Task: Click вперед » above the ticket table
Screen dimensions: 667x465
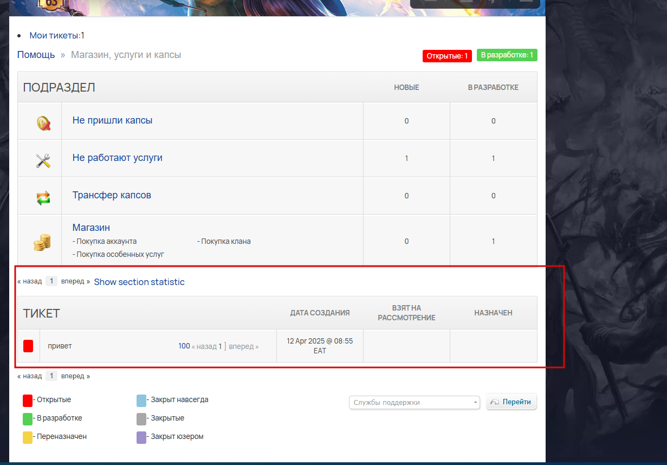Action: (75, 281)
